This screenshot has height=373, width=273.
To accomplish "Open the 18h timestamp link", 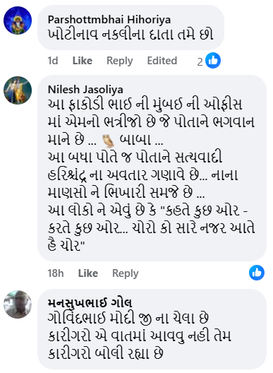I will 56,273.
